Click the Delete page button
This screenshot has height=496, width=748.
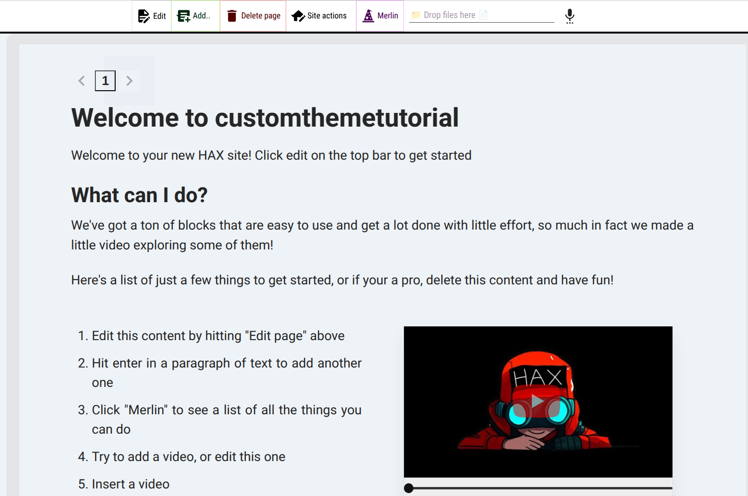tap(253, 16)
